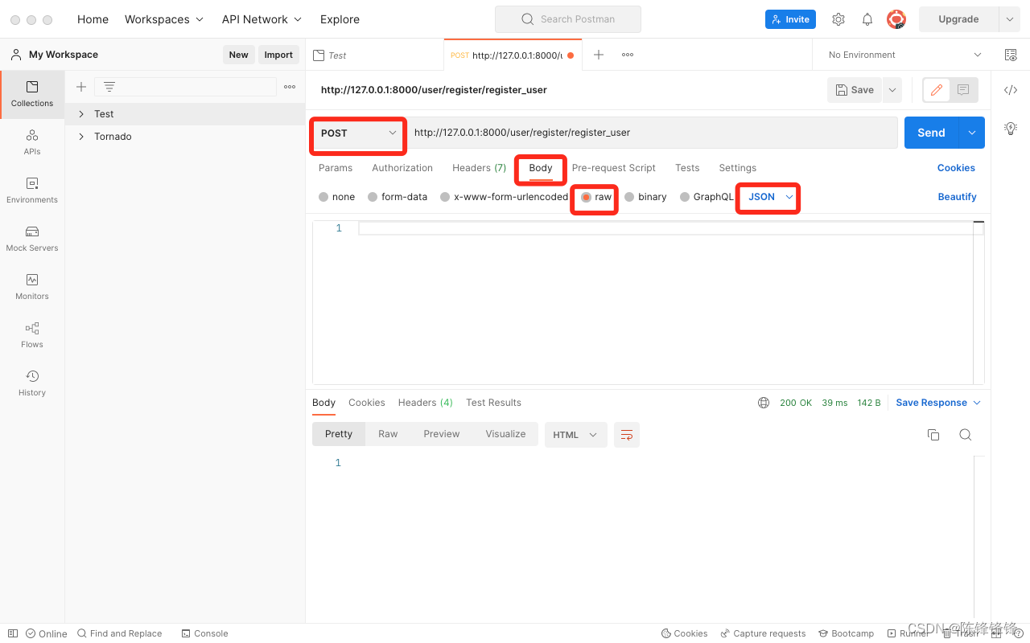Open the settings gear icon
Screen dimensions: 1030x643
[838, 19]
